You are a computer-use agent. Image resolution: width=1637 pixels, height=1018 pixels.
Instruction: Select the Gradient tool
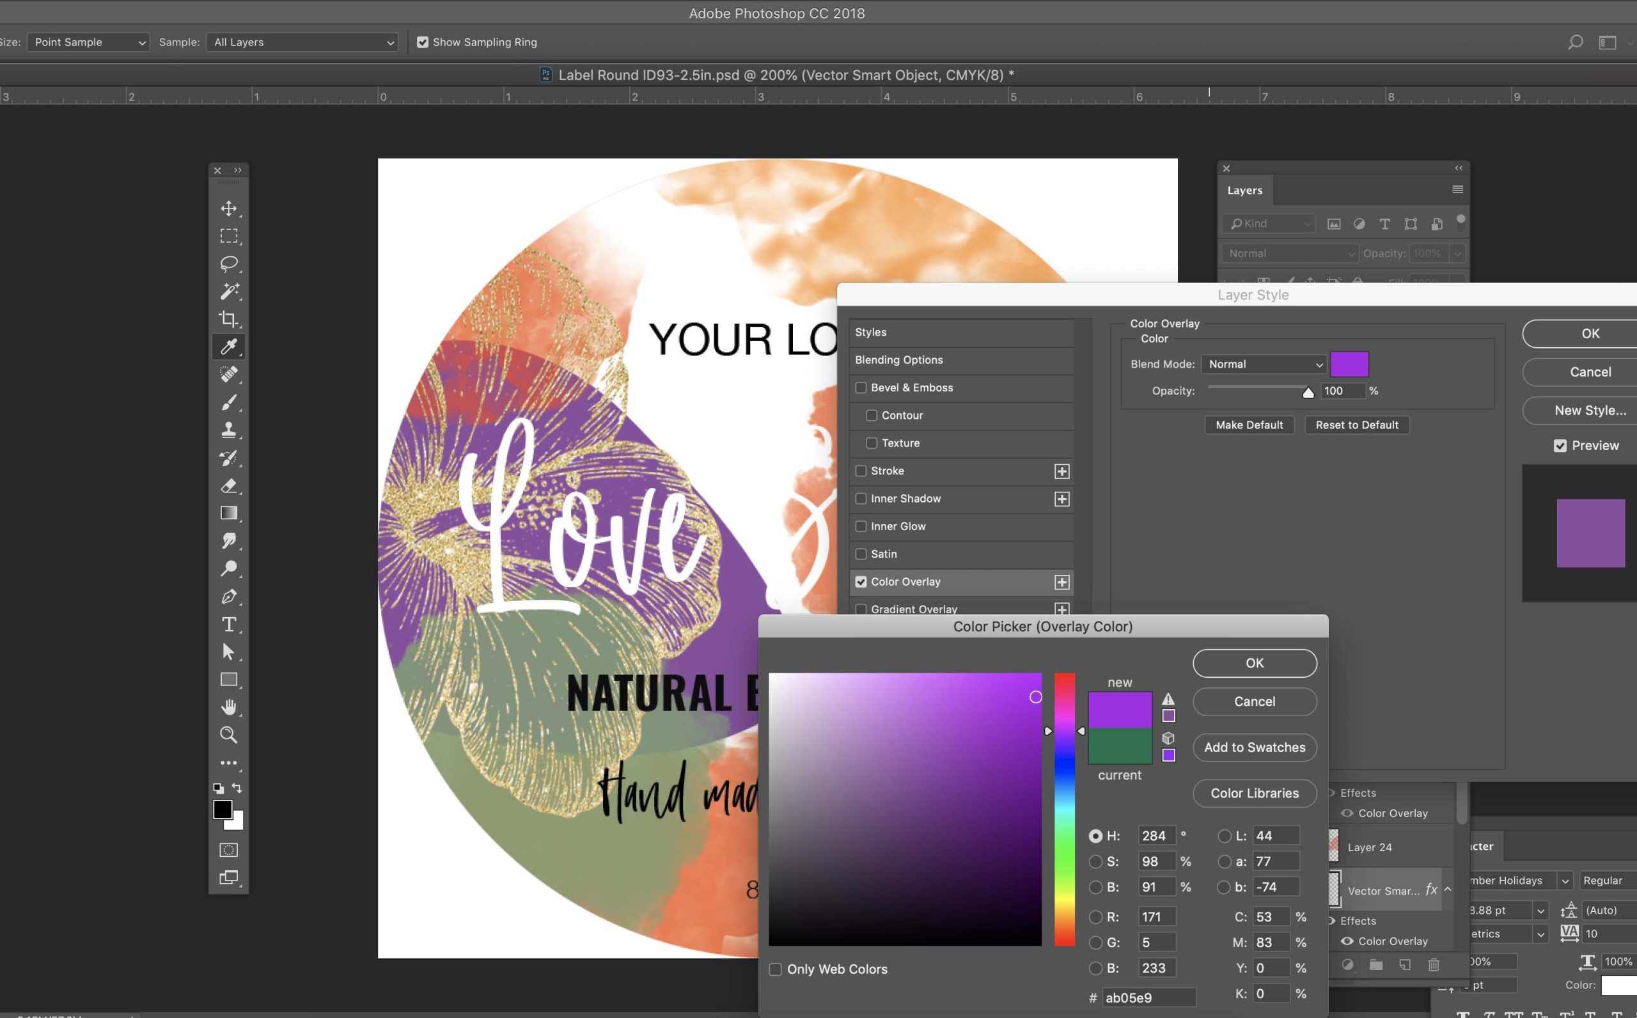pos(229,513)
